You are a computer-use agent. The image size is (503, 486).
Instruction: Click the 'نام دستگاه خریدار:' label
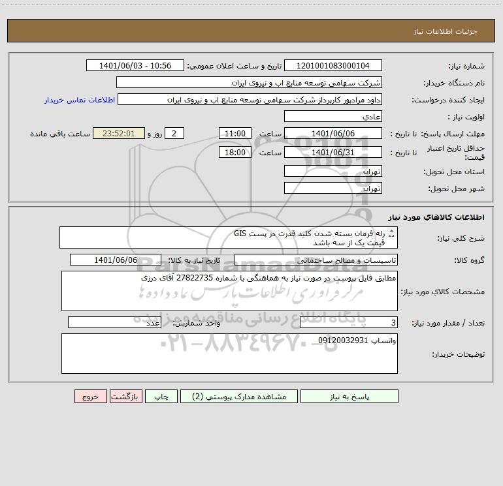454,83
